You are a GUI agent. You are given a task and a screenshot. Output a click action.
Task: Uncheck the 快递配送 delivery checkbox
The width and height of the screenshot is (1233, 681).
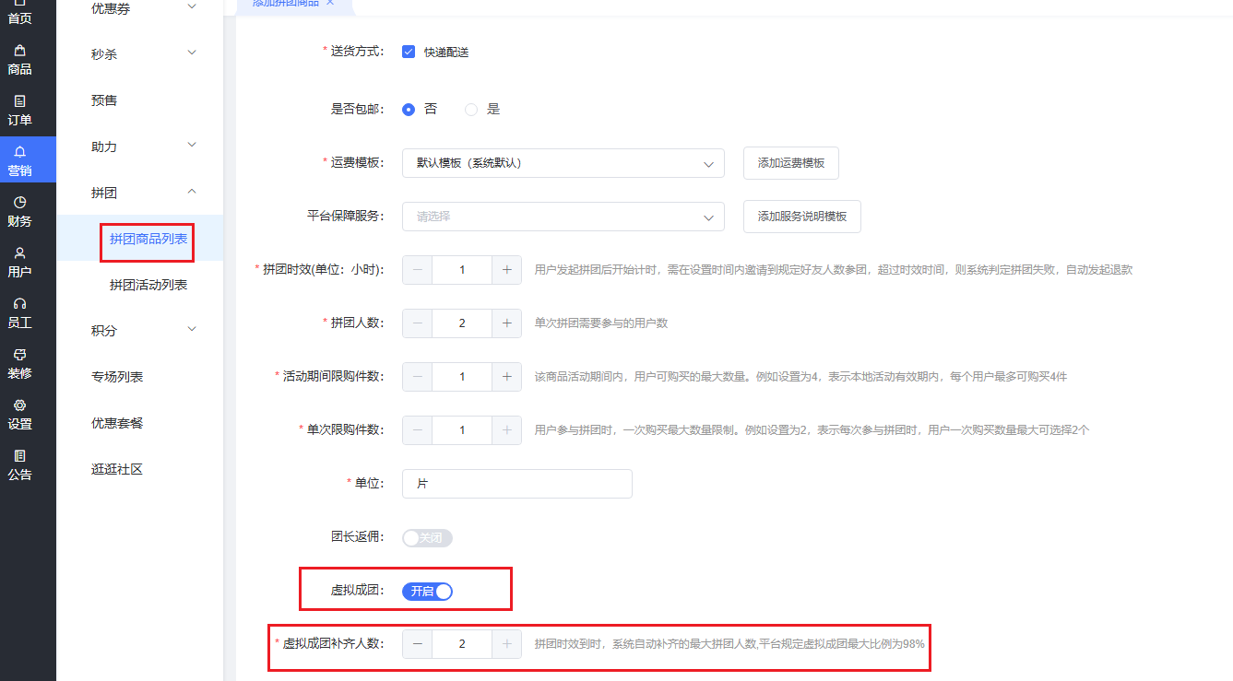coord(409,52)
